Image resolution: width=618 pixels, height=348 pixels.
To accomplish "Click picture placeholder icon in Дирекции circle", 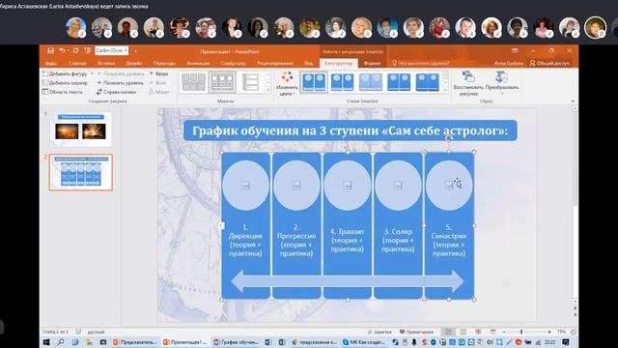I will coord(245,185).
